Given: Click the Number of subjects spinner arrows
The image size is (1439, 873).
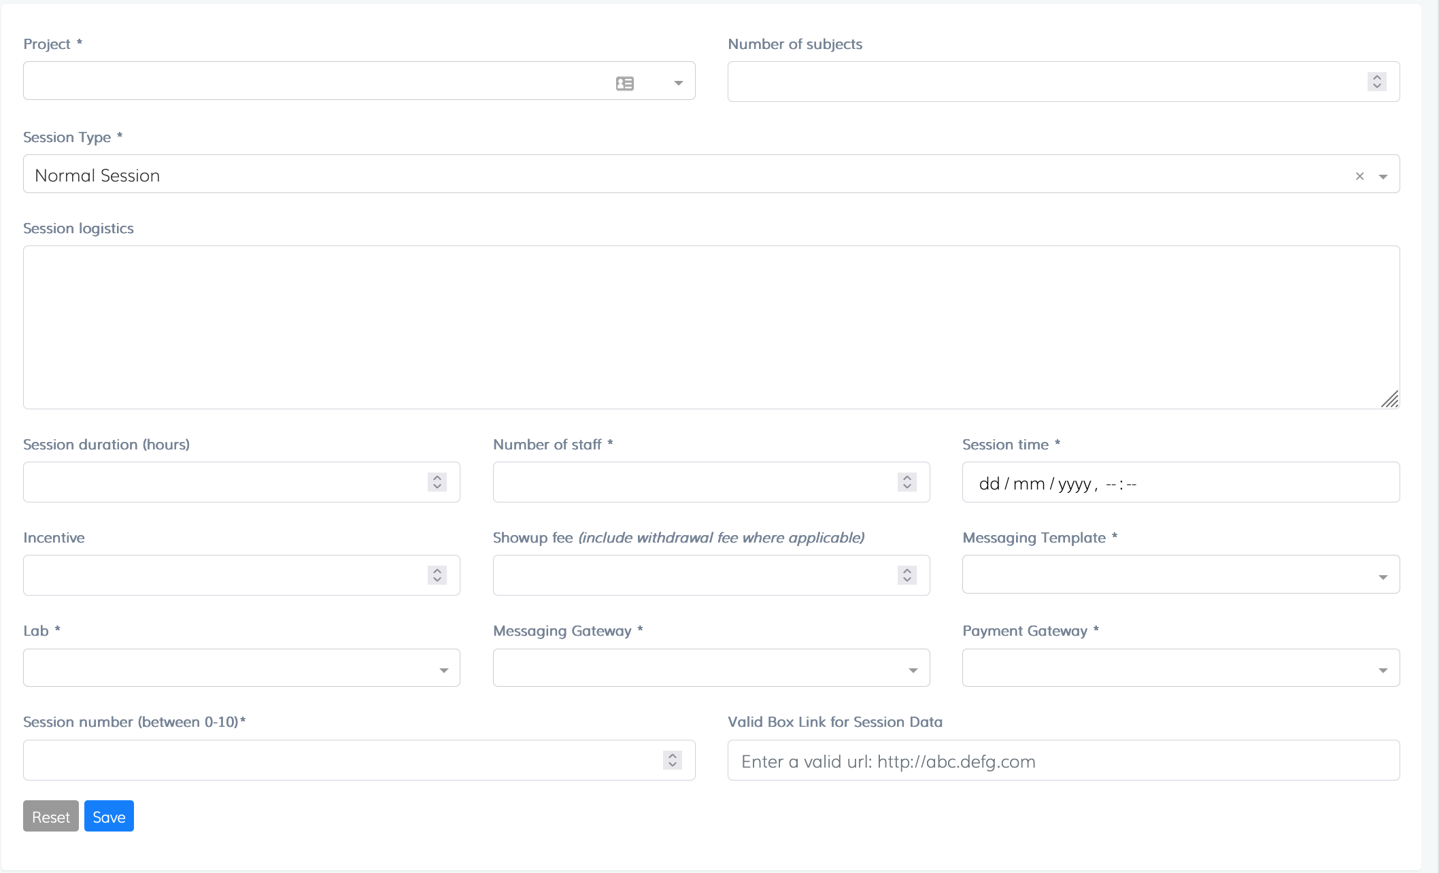Looking at the screenshot, I should (1376, 82).
